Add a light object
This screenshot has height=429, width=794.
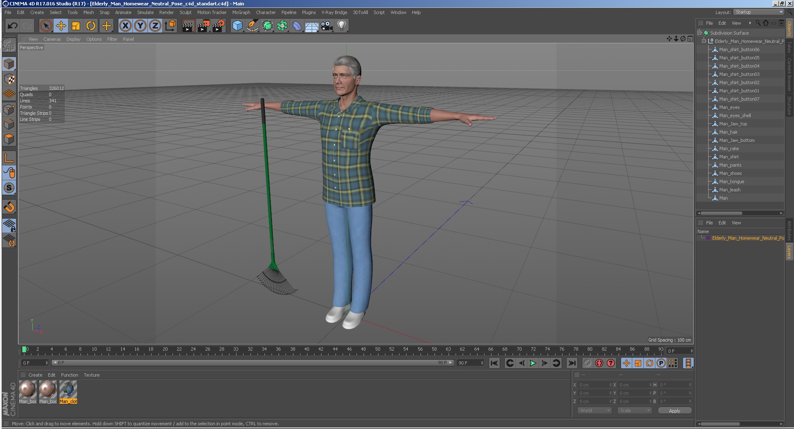[x=342, y=26]
